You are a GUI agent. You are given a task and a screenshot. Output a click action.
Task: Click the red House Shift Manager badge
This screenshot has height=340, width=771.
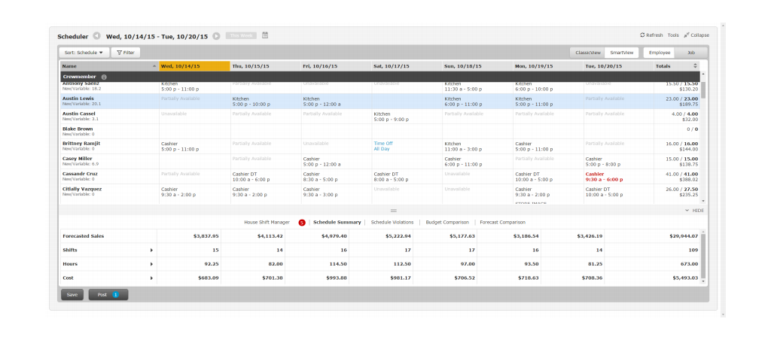tap(302, 223)
